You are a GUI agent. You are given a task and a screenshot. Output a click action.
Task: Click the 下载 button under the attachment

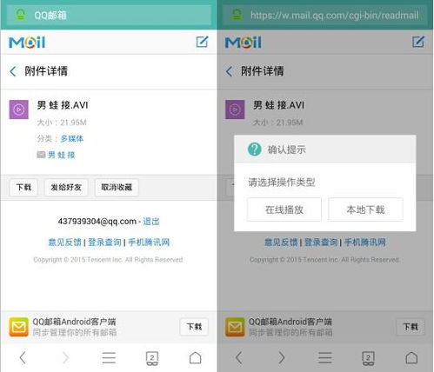pyautogui.click(x=23, y=188)
